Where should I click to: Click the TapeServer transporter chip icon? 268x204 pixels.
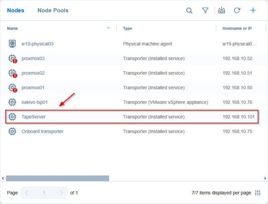(x=12, y=117)
